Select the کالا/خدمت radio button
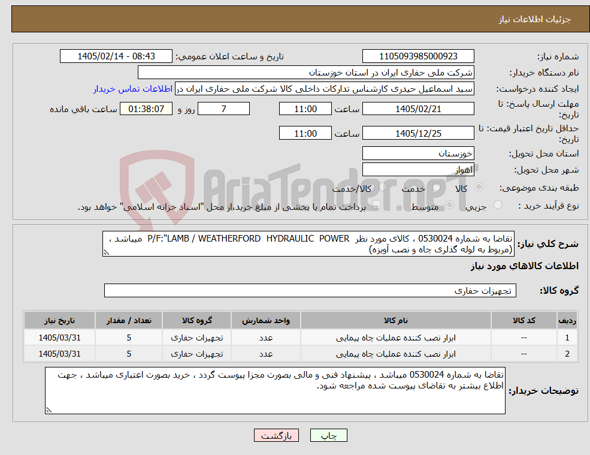The width and height of the screenshot is (590, 455). pyautogui.click(x=383, y=187)
